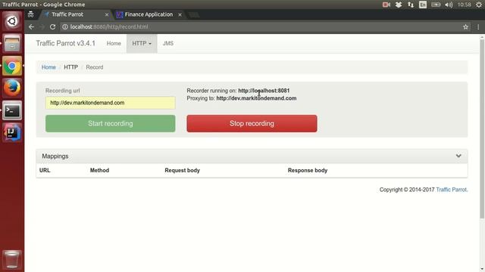The width and height of the screenshot is (485, 272).
Task: Open Chrome three-dot menu
Action: coord(478,27)
